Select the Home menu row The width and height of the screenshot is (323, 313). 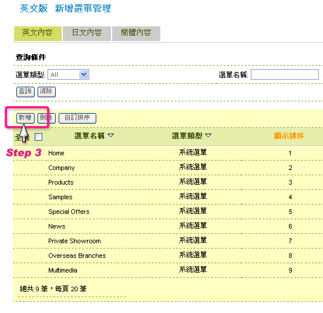click(x=168, y=153)
